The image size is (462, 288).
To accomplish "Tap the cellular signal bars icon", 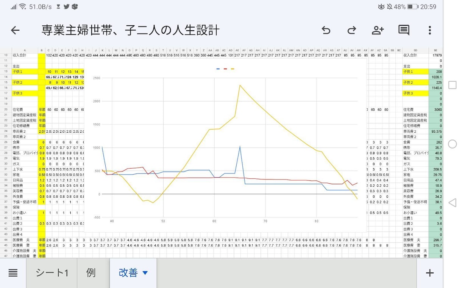I will coord(14,7).
